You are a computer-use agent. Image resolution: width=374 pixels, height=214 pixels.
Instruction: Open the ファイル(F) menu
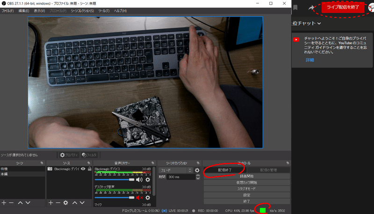click(7, 11)
